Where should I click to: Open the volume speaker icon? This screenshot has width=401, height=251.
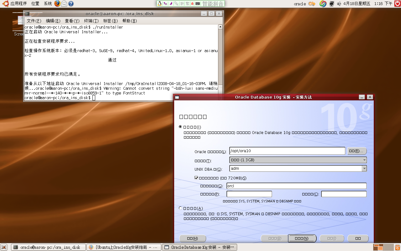point(339,4)
